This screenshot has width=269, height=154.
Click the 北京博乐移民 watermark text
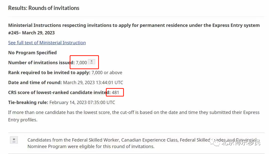(x=241, y=142)
